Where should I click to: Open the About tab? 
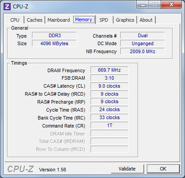pyautogui.click(x=146, y=20)
